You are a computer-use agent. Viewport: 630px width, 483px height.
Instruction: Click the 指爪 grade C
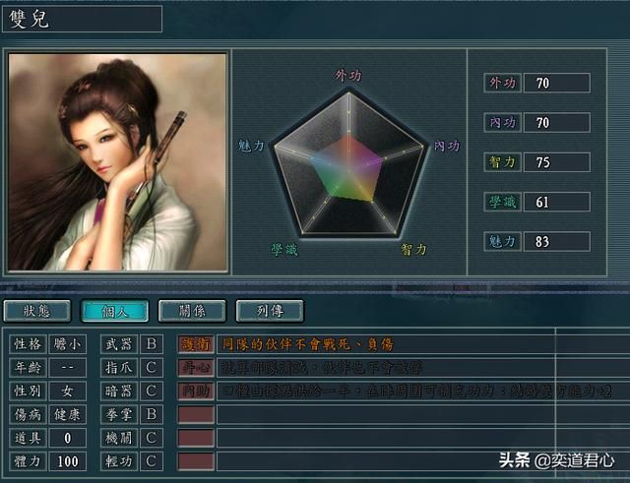tap(152, 367)
